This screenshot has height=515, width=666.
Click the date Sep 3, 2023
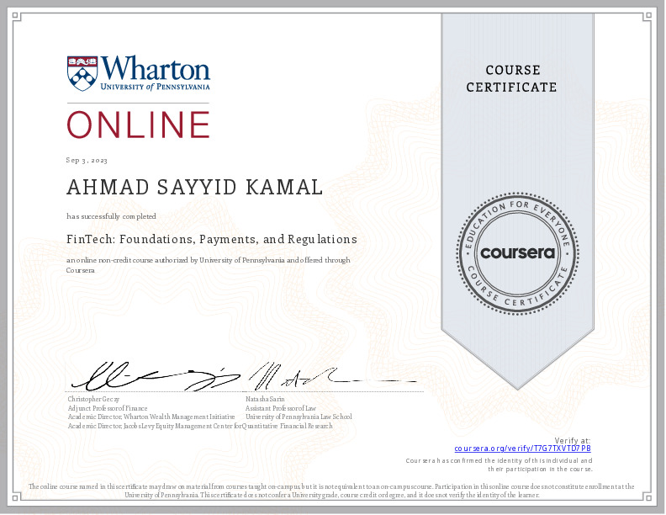click(x=87, y=160)
